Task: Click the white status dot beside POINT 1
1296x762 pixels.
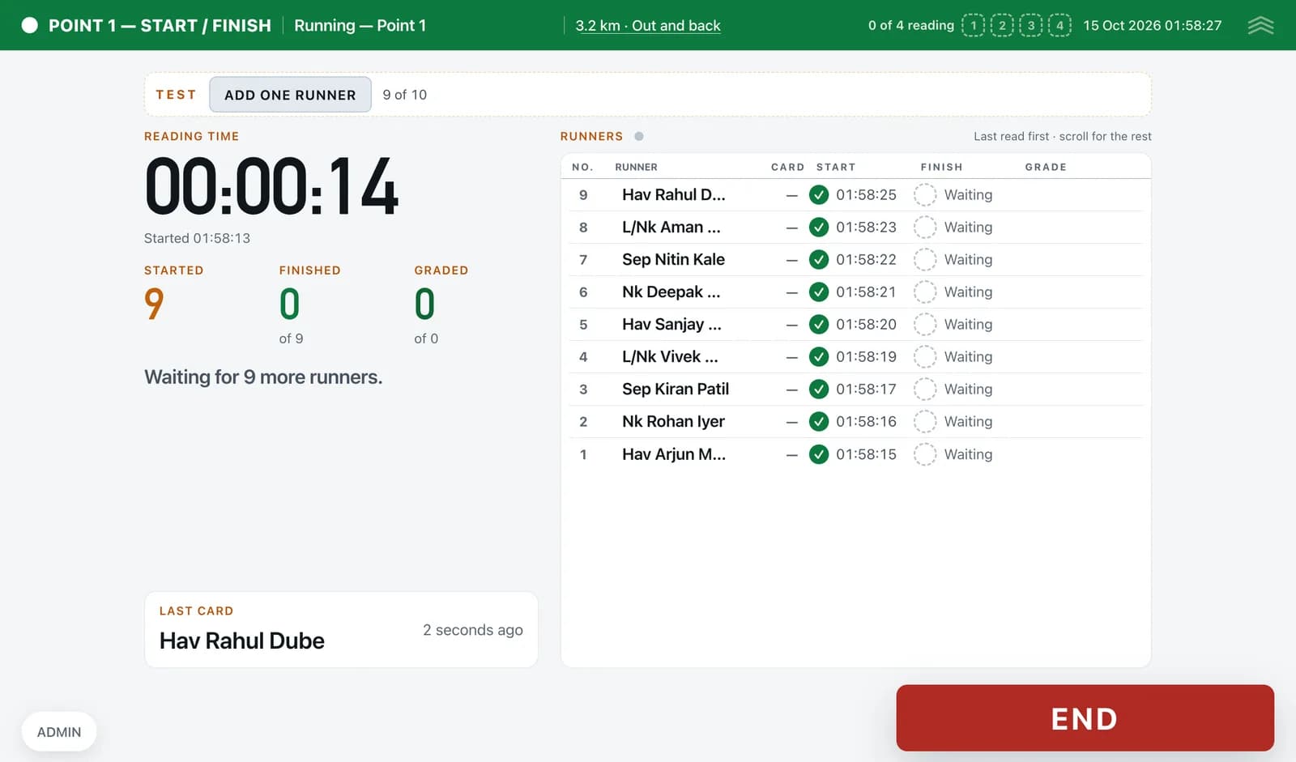Action: (30, 25)
